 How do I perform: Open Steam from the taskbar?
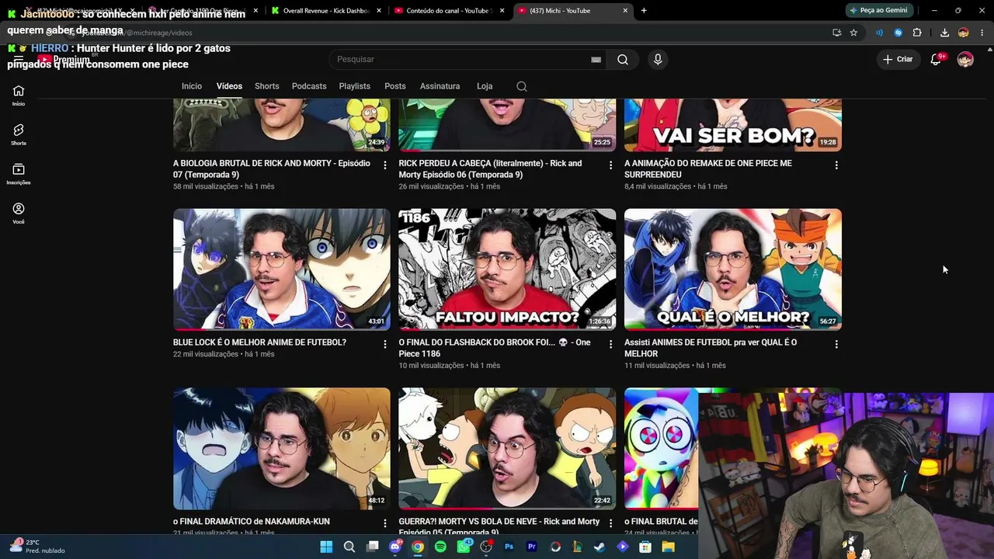pyautogui.click(x=600, y=547)
